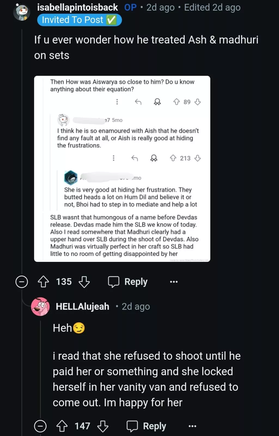This screenshot has width=279, height=436.
Task: Downvote isabellapintoisback's comment with 135 points
Action: [x=84, y=281]
